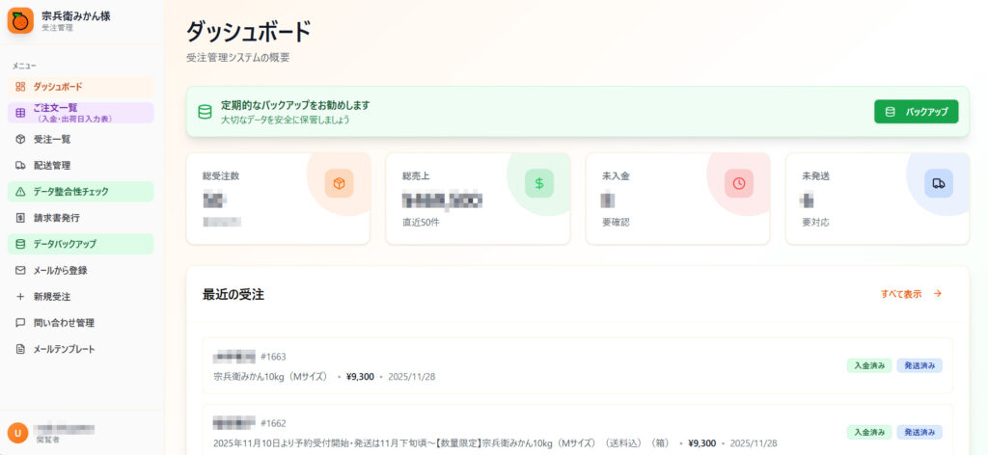Image resolution: width=988 pixels, height=455 pixels.
Task: Click the green dollar icon on 総売上 card
Action: pyautogui.click(x=539, y=183)
